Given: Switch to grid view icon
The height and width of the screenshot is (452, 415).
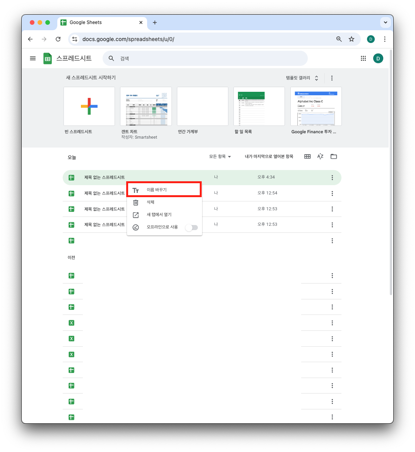Looking at the screenshot, I should [x=307, y=156].
